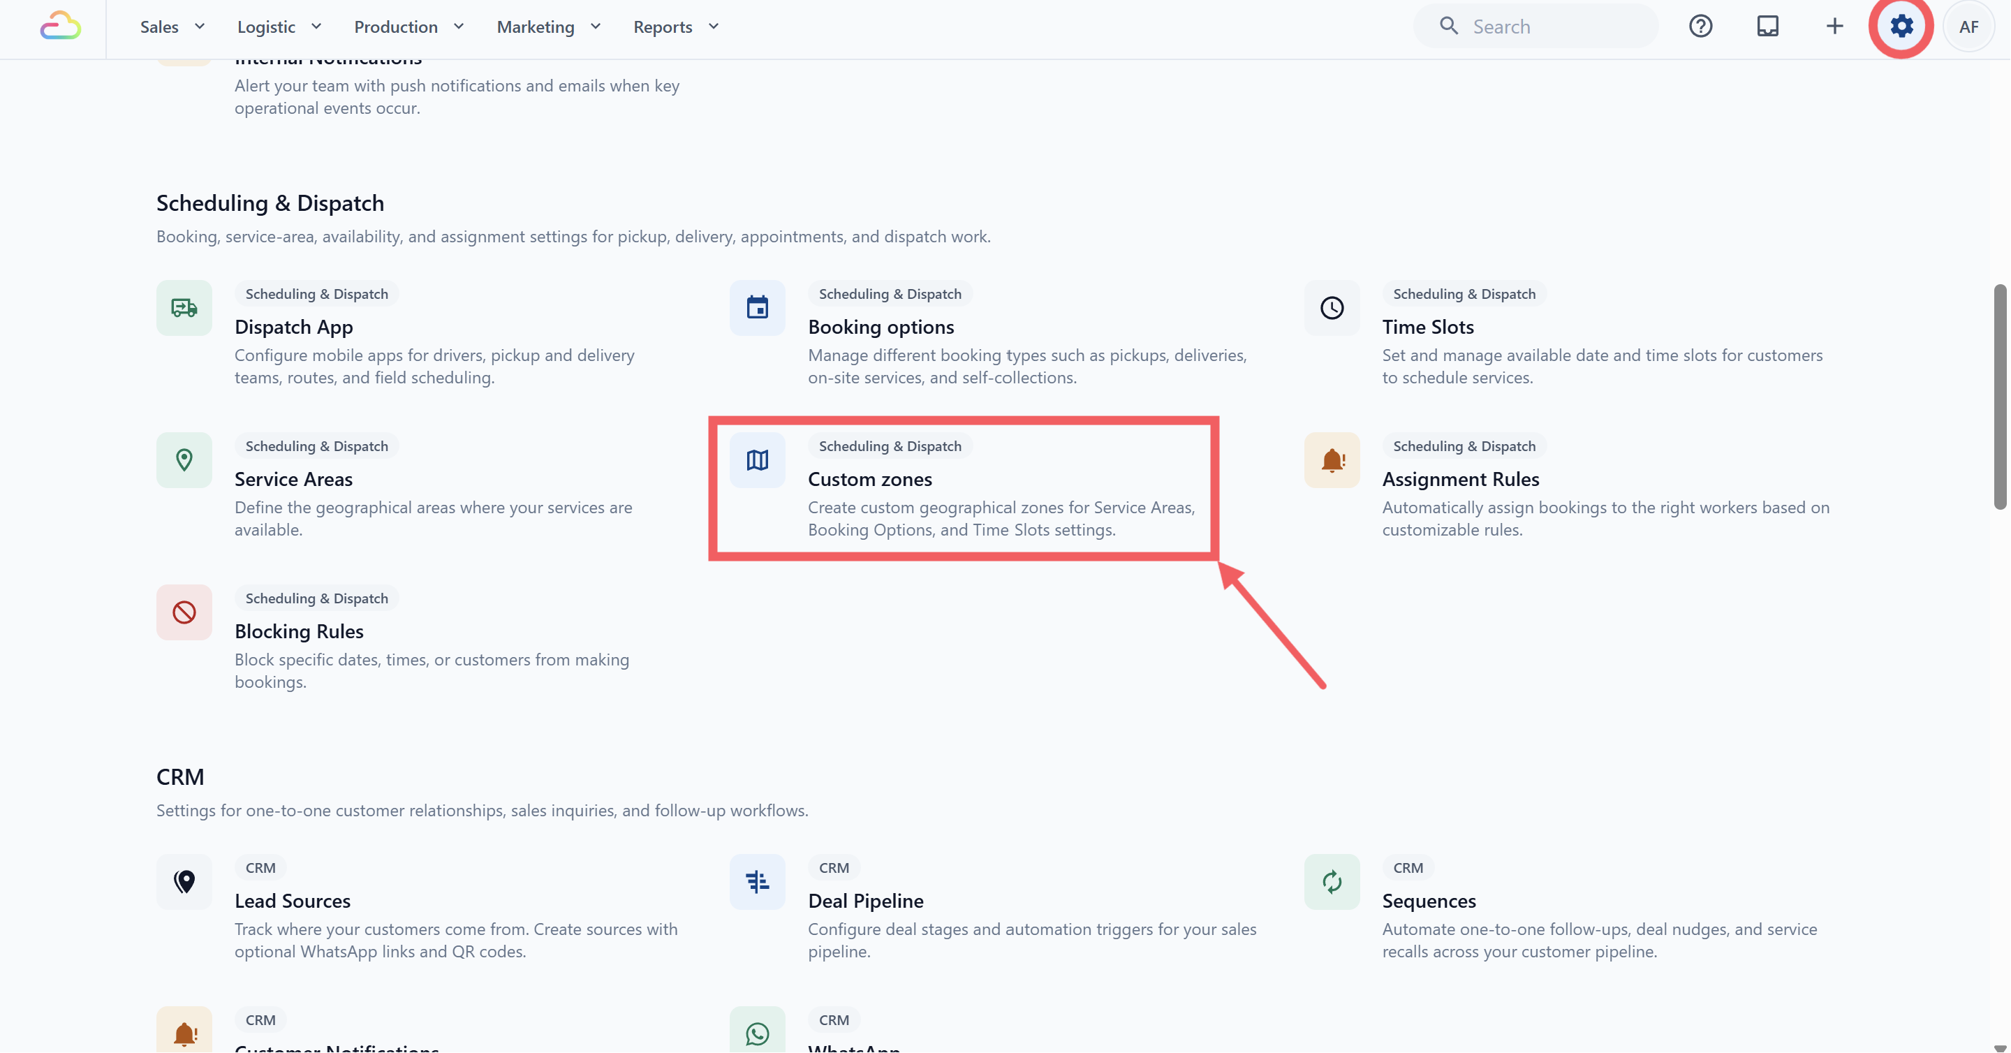Open the Reports menu
This screenshot has height=1053, width=2011.
point(675,27)
